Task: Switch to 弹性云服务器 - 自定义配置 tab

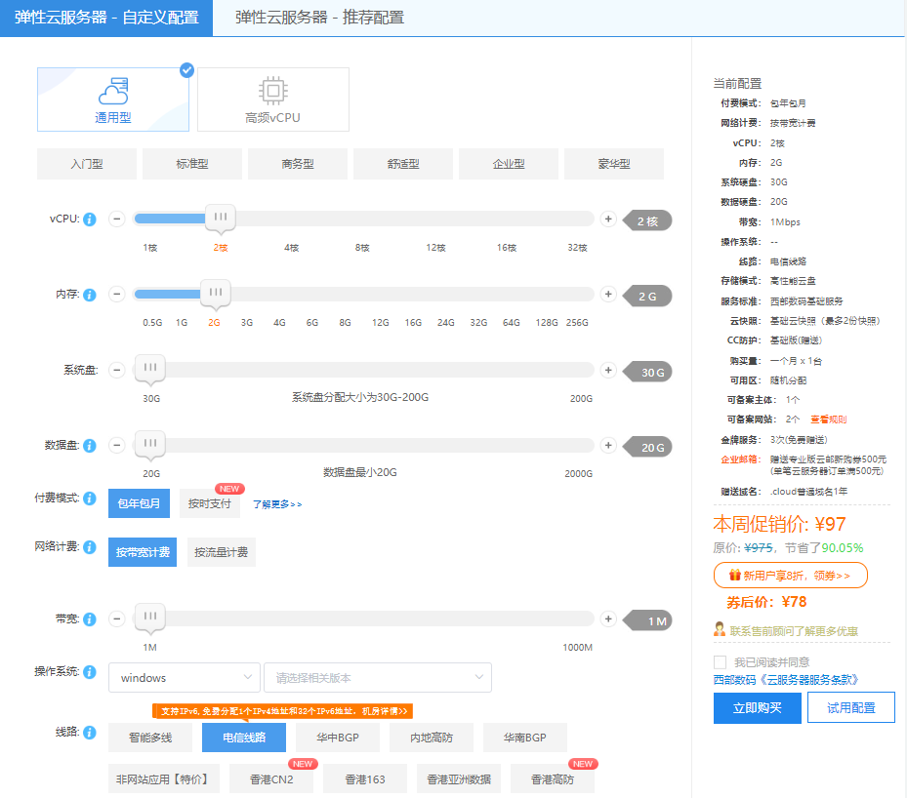Action: [106, 18]
